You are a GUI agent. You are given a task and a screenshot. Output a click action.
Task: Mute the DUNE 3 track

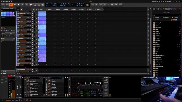32,46
